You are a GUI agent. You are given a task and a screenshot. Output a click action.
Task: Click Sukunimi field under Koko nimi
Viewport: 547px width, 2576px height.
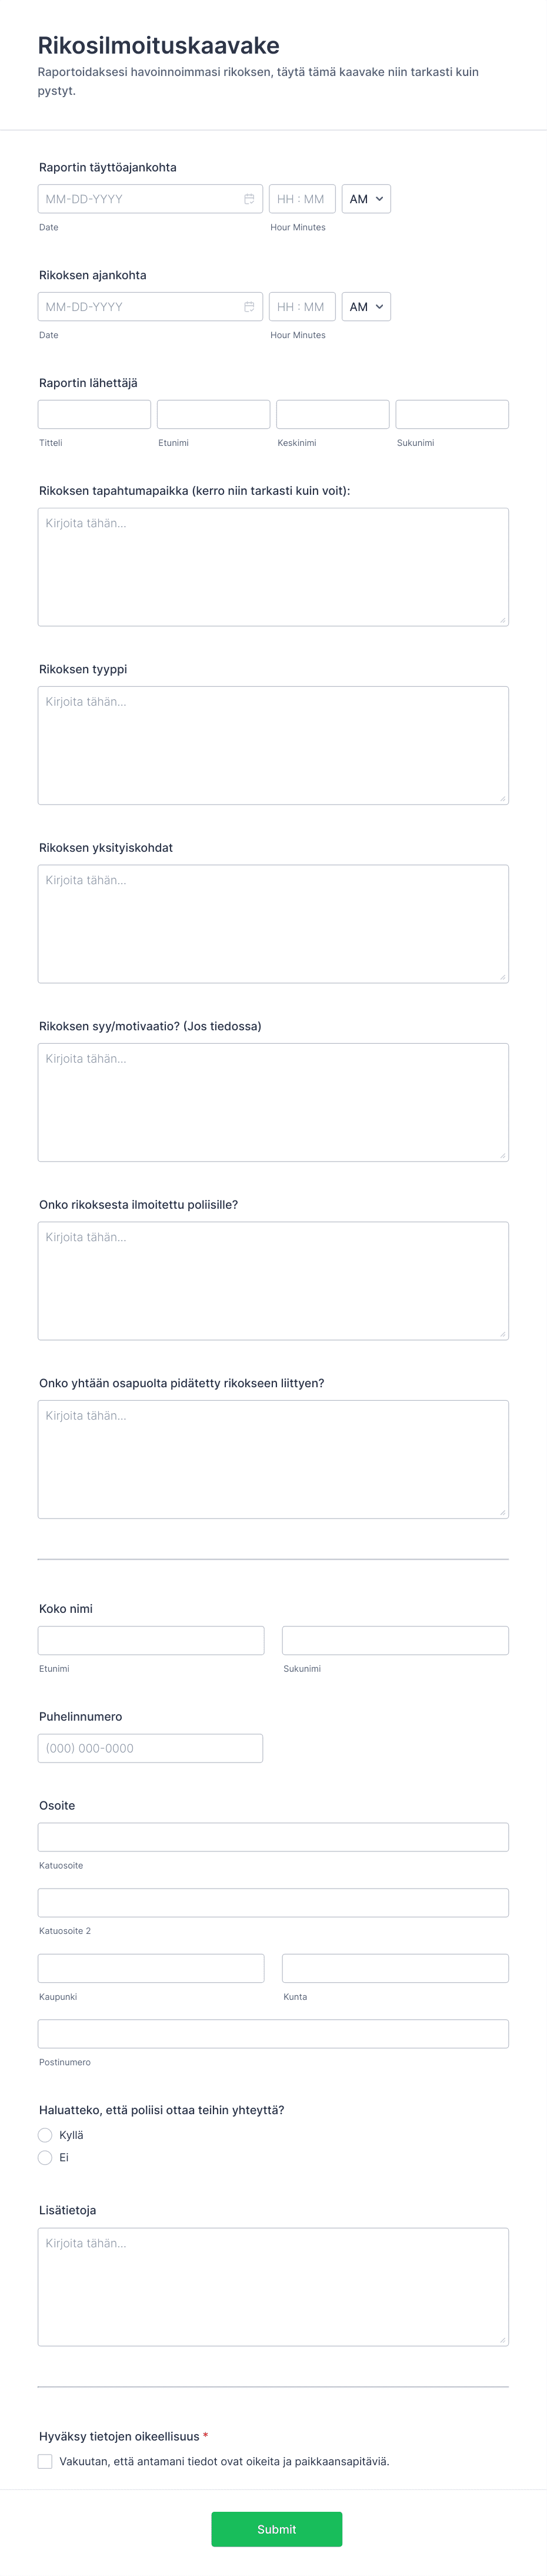[395, 1640]
